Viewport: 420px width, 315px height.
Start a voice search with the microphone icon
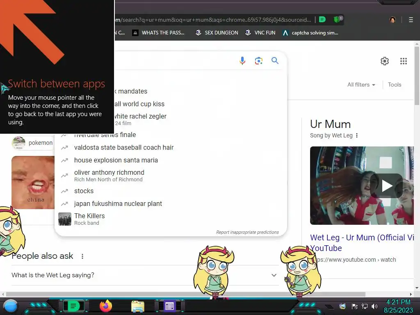[x=242, y=61]
